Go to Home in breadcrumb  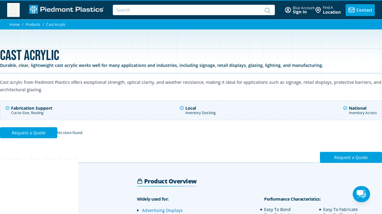[14, 25]
